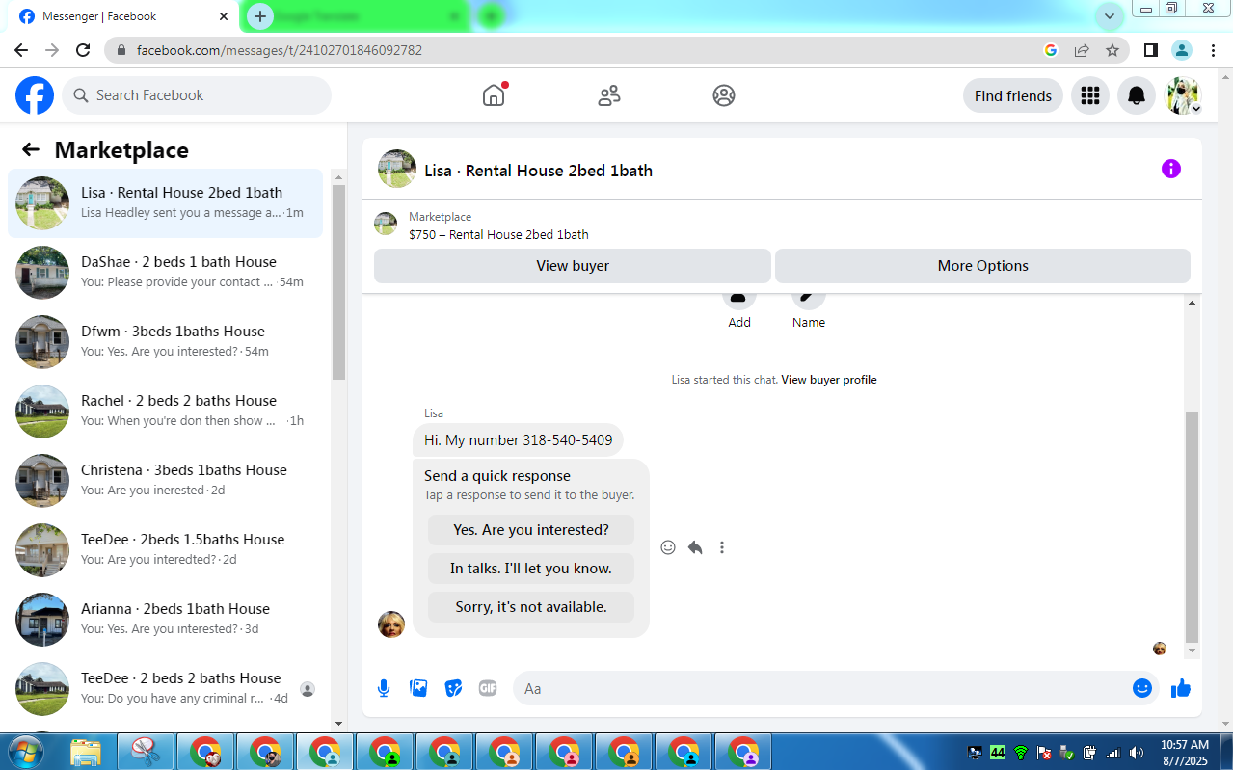The image size is (1233, 770).
Task: Click the More Options button
Action: tap(982, 266)
